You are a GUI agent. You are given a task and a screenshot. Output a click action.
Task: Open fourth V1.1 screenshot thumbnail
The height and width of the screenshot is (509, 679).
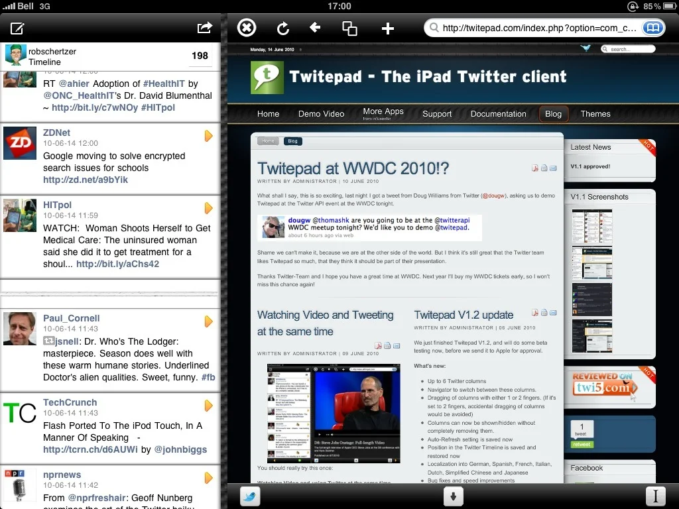pyautogui.click(x=592, y=336)
